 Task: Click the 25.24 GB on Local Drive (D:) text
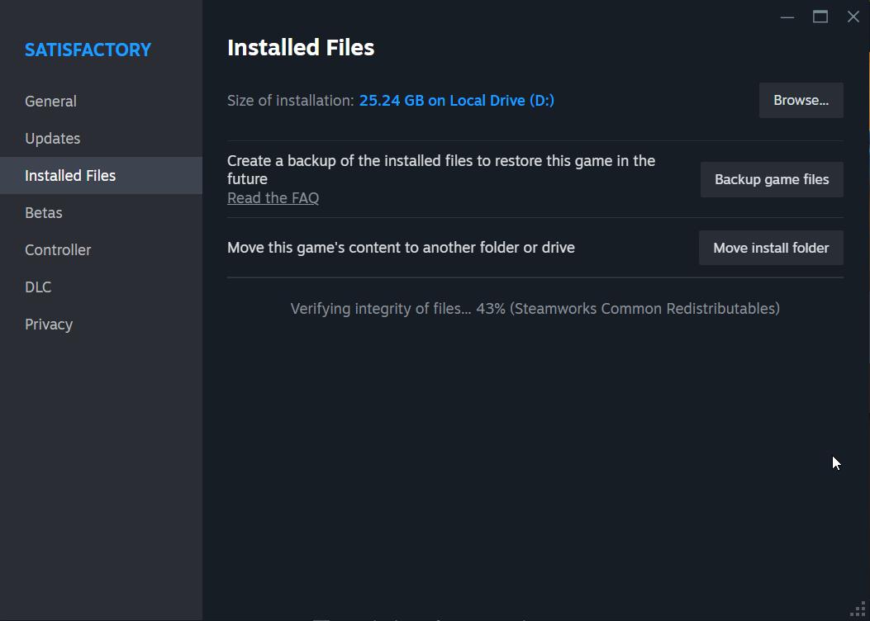[x=457, y=101]
